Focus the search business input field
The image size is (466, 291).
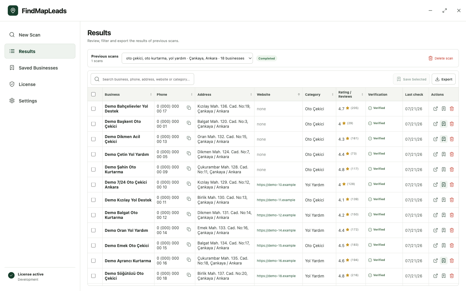(142, 79)
